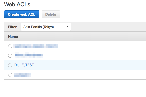Select the radio button for RULE_TEST
This screenshot has width=146, height=97.
coord(10,65)
